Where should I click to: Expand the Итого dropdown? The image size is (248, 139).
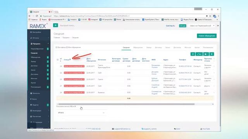tap(81, 113)
